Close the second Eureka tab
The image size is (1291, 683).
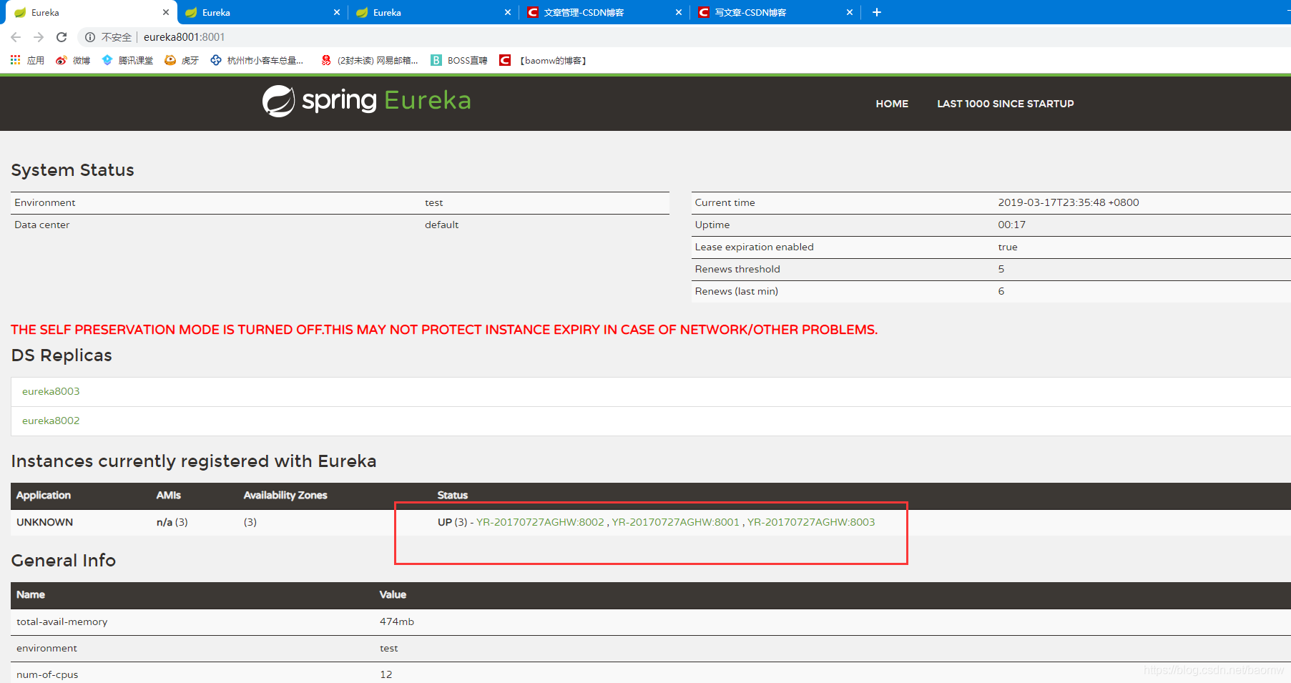pos(337,12)
